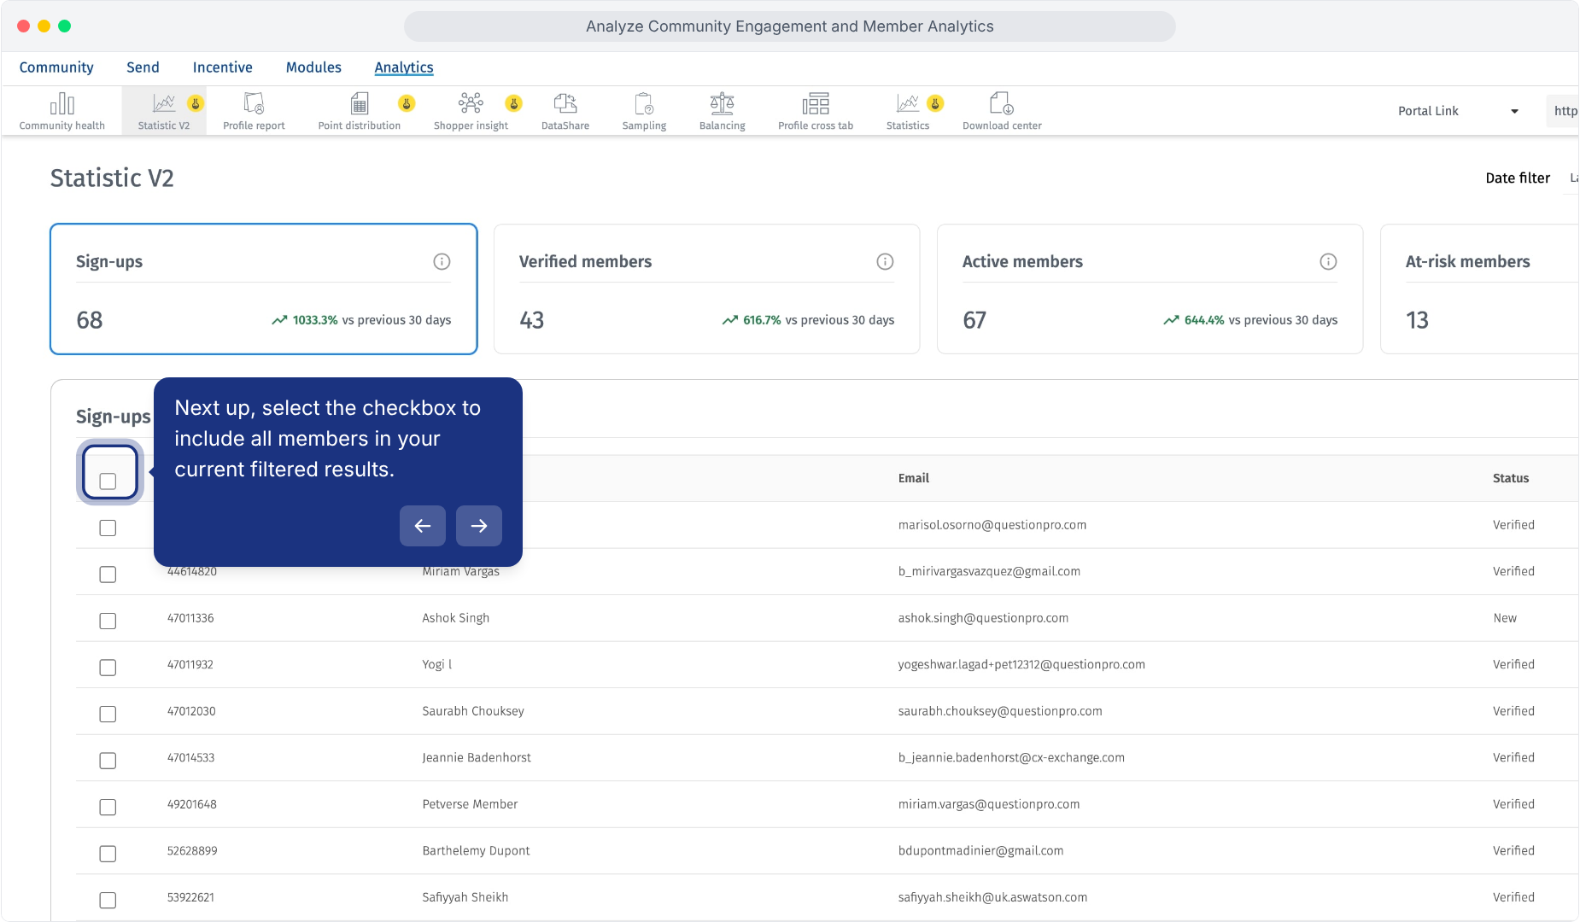Click the Email column header
The width and height of the screenshot is (1580, 922).
[x=913, y=478]
